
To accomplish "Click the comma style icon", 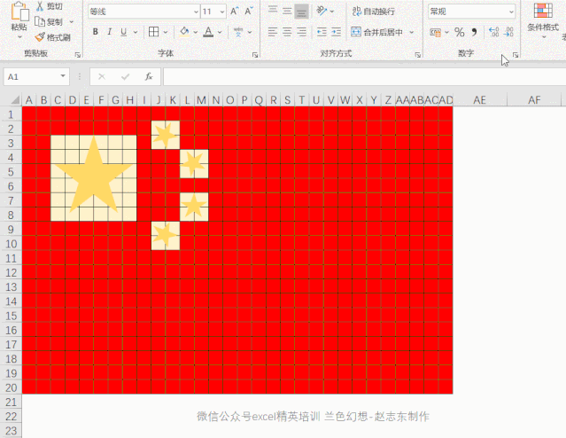I will pyautogui.click(x=474, y=32).
